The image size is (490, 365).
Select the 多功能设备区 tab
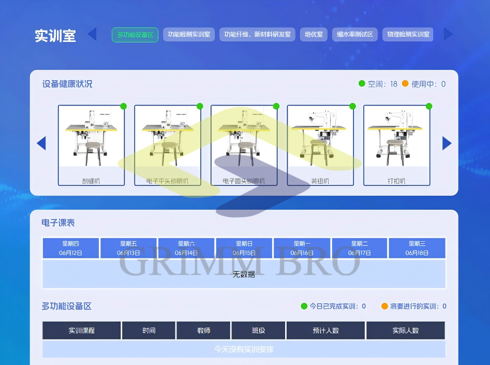pyautogui.click(x=135, y=35)
